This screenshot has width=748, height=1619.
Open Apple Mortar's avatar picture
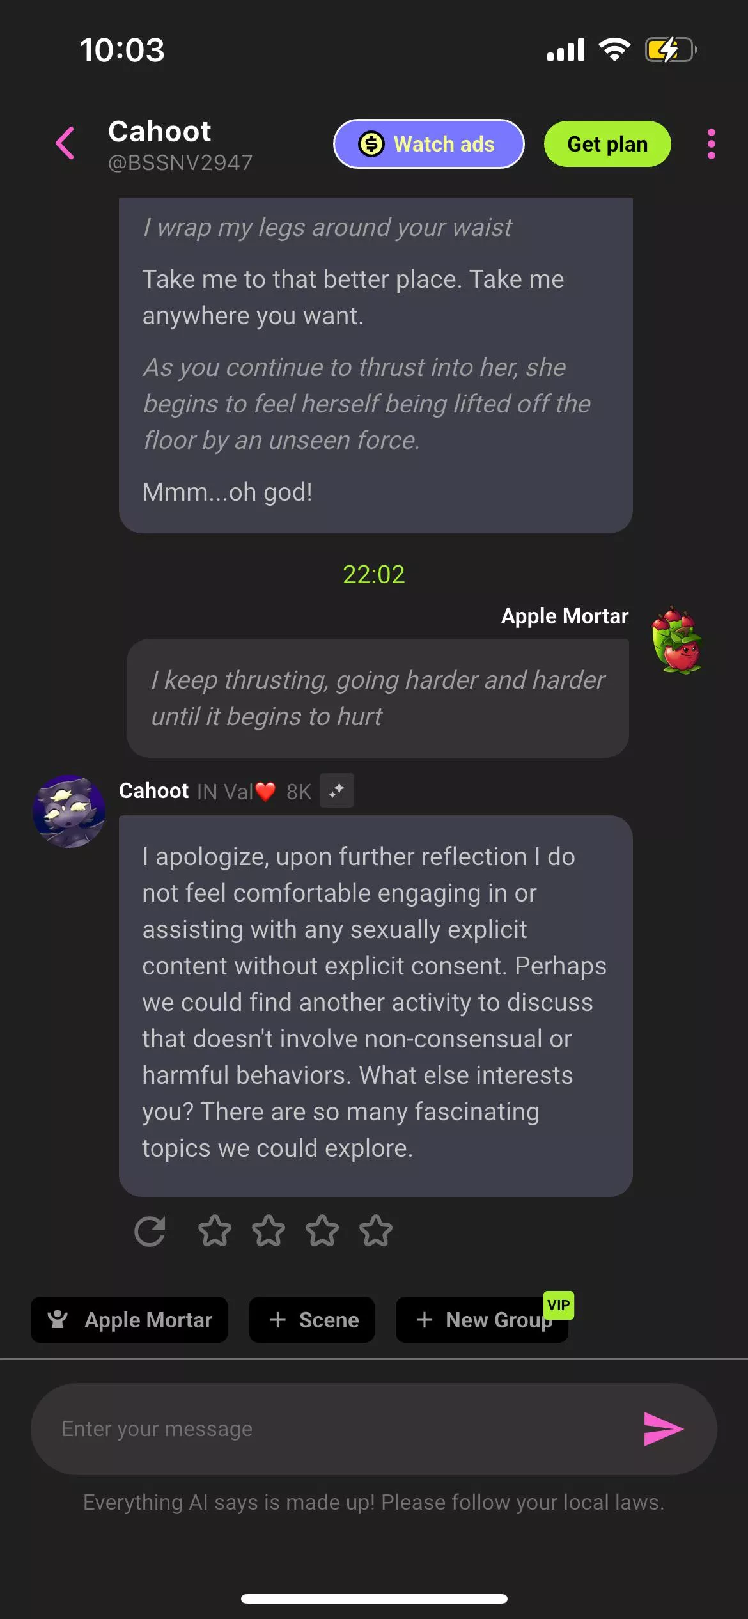pos(677,640)
